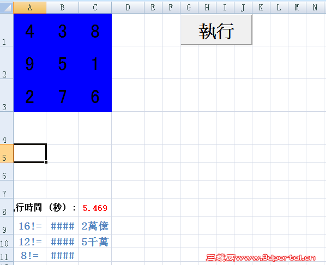Select row 4 header
326x265 pixels.
pyautogui.click(x=7, y=128)
